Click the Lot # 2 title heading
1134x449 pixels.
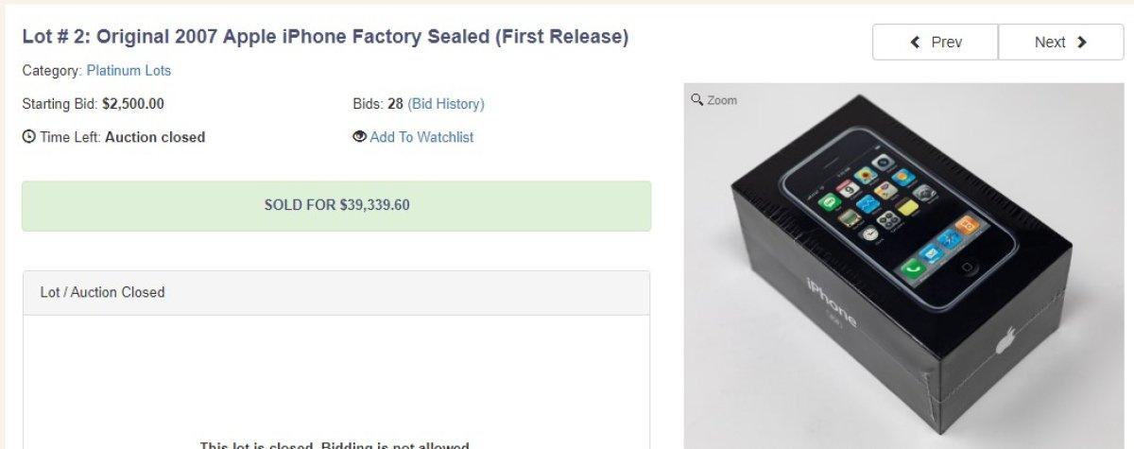tap(325, 37)
